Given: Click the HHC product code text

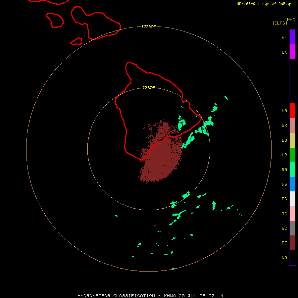Looking at the screenshot, I should coord(291,20).
